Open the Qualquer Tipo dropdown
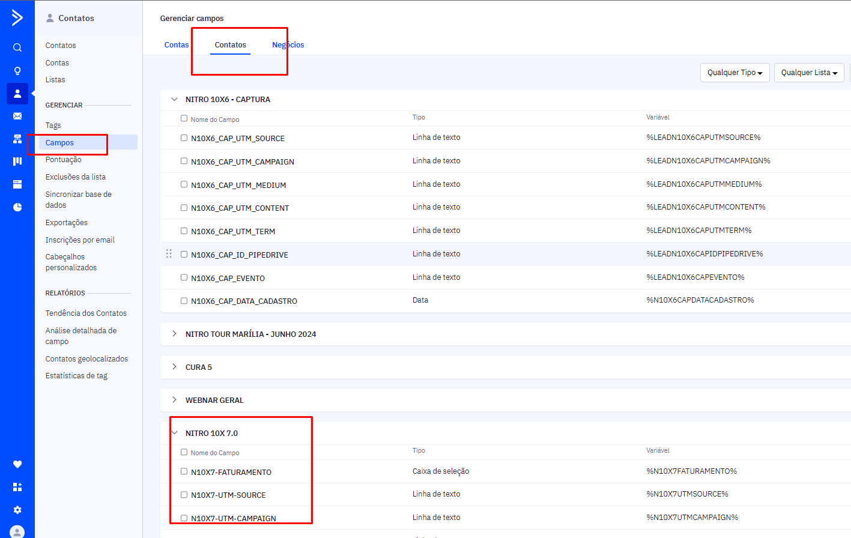The width and height of the screenshot is (851, 538). coord(734,73)
